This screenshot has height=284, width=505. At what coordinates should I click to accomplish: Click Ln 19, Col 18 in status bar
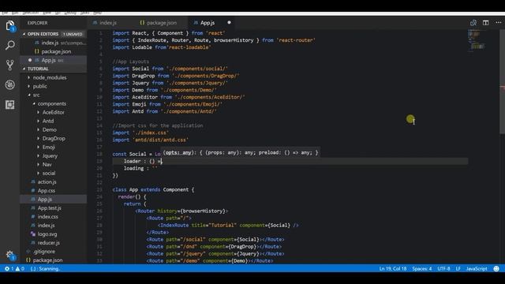393,268
